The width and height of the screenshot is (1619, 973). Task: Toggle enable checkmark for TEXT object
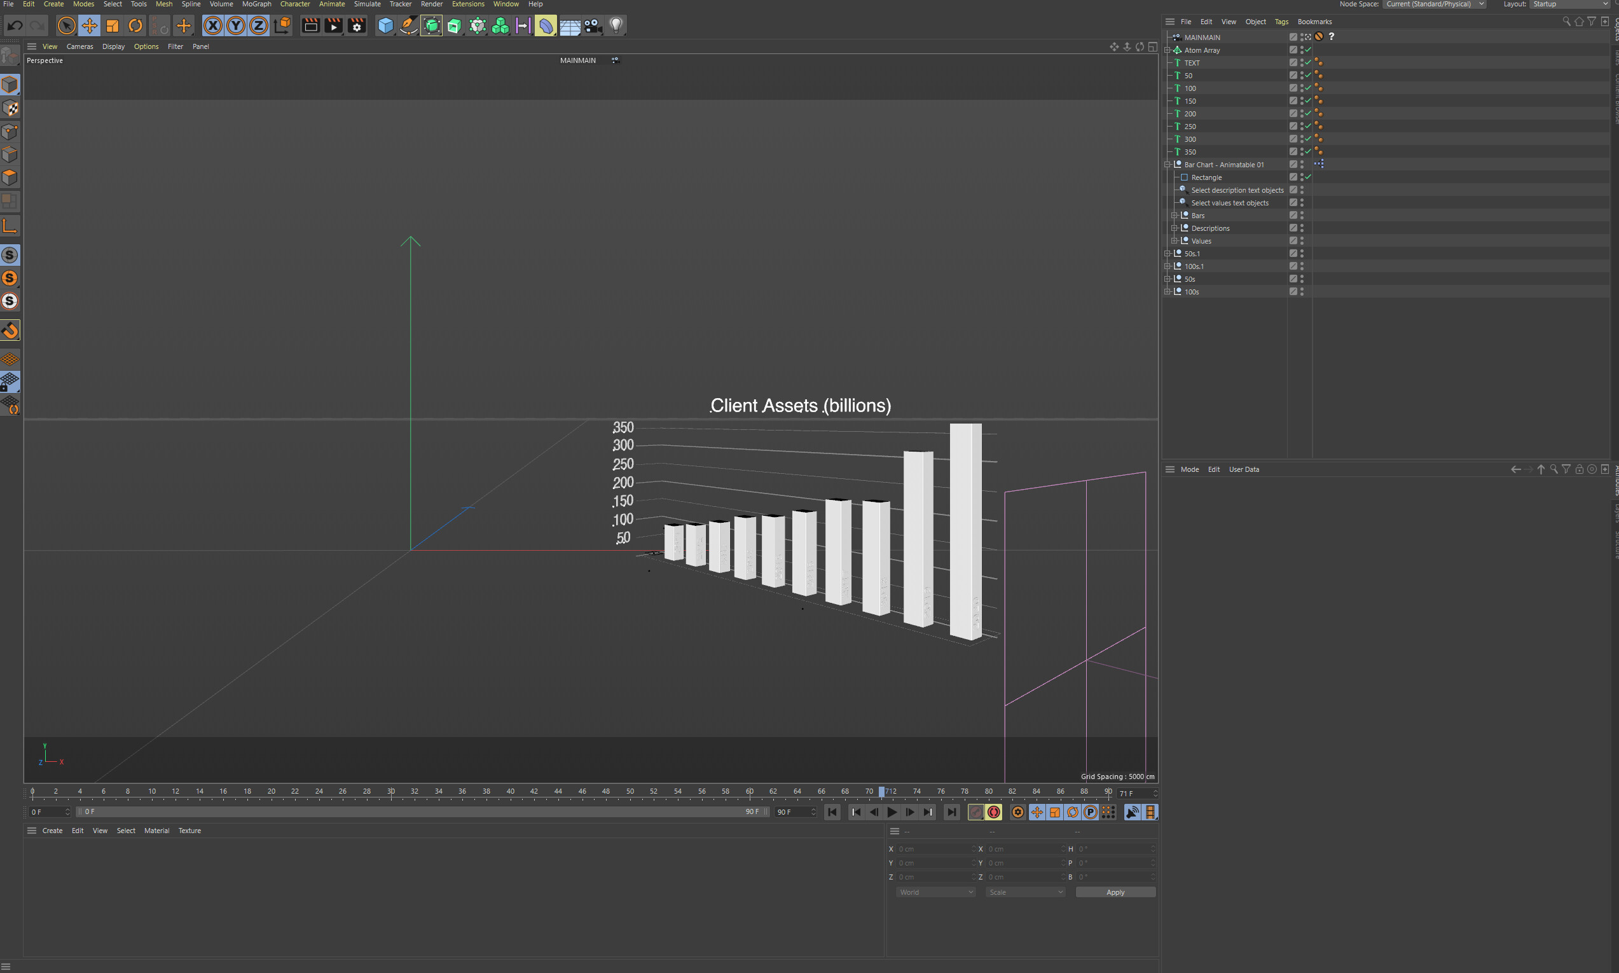pyautogui.click(x=1308, y=62)
